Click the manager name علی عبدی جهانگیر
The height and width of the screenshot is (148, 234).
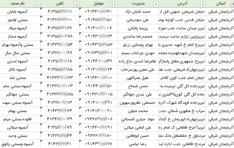(138, 94)
